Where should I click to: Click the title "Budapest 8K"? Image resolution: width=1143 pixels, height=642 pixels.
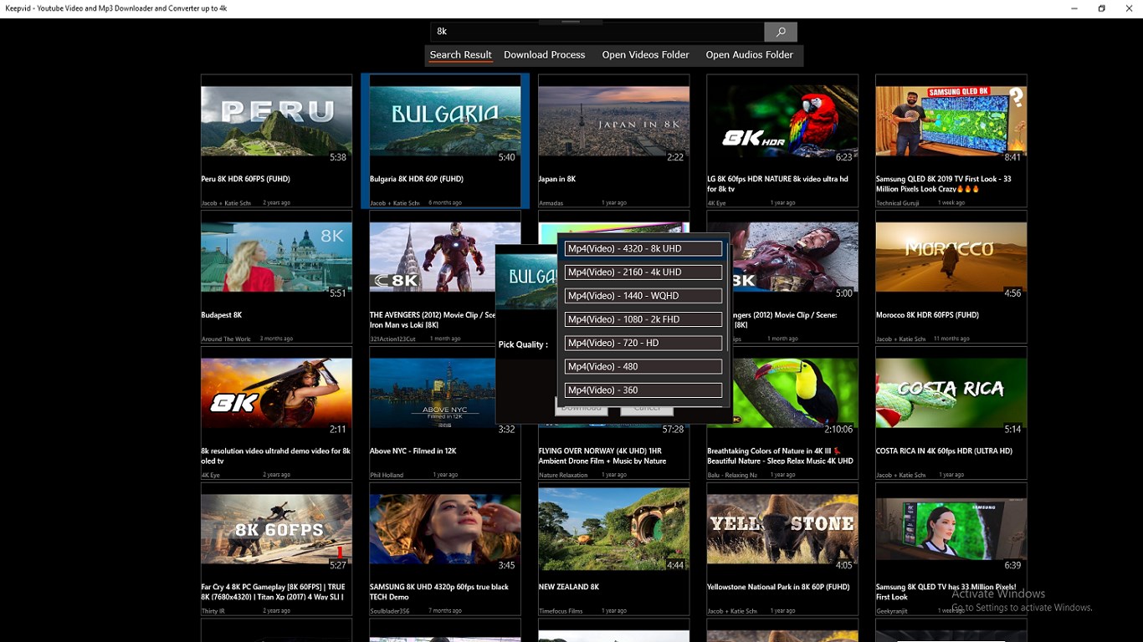(222, 315)
